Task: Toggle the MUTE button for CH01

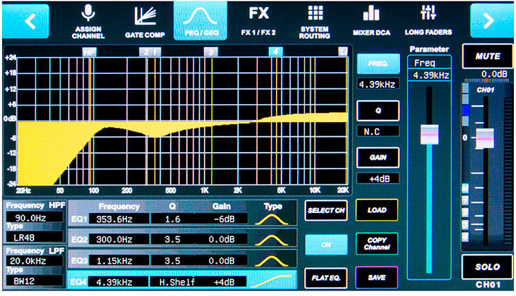Action: (487, 56)
